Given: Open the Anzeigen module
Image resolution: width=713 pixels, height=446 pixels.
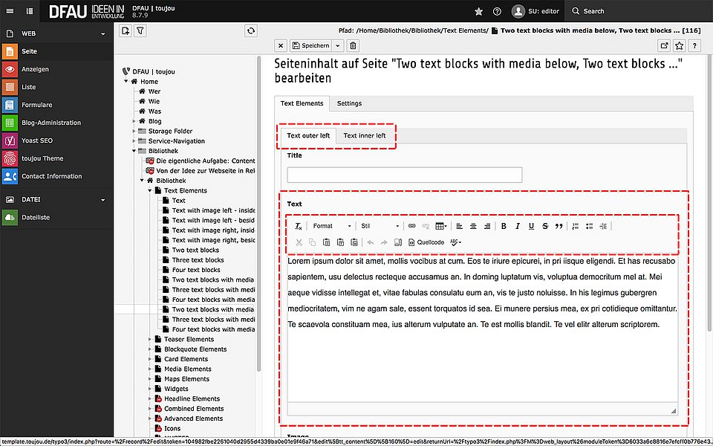Looking at the screenshot, I should [x=56, y=69].
